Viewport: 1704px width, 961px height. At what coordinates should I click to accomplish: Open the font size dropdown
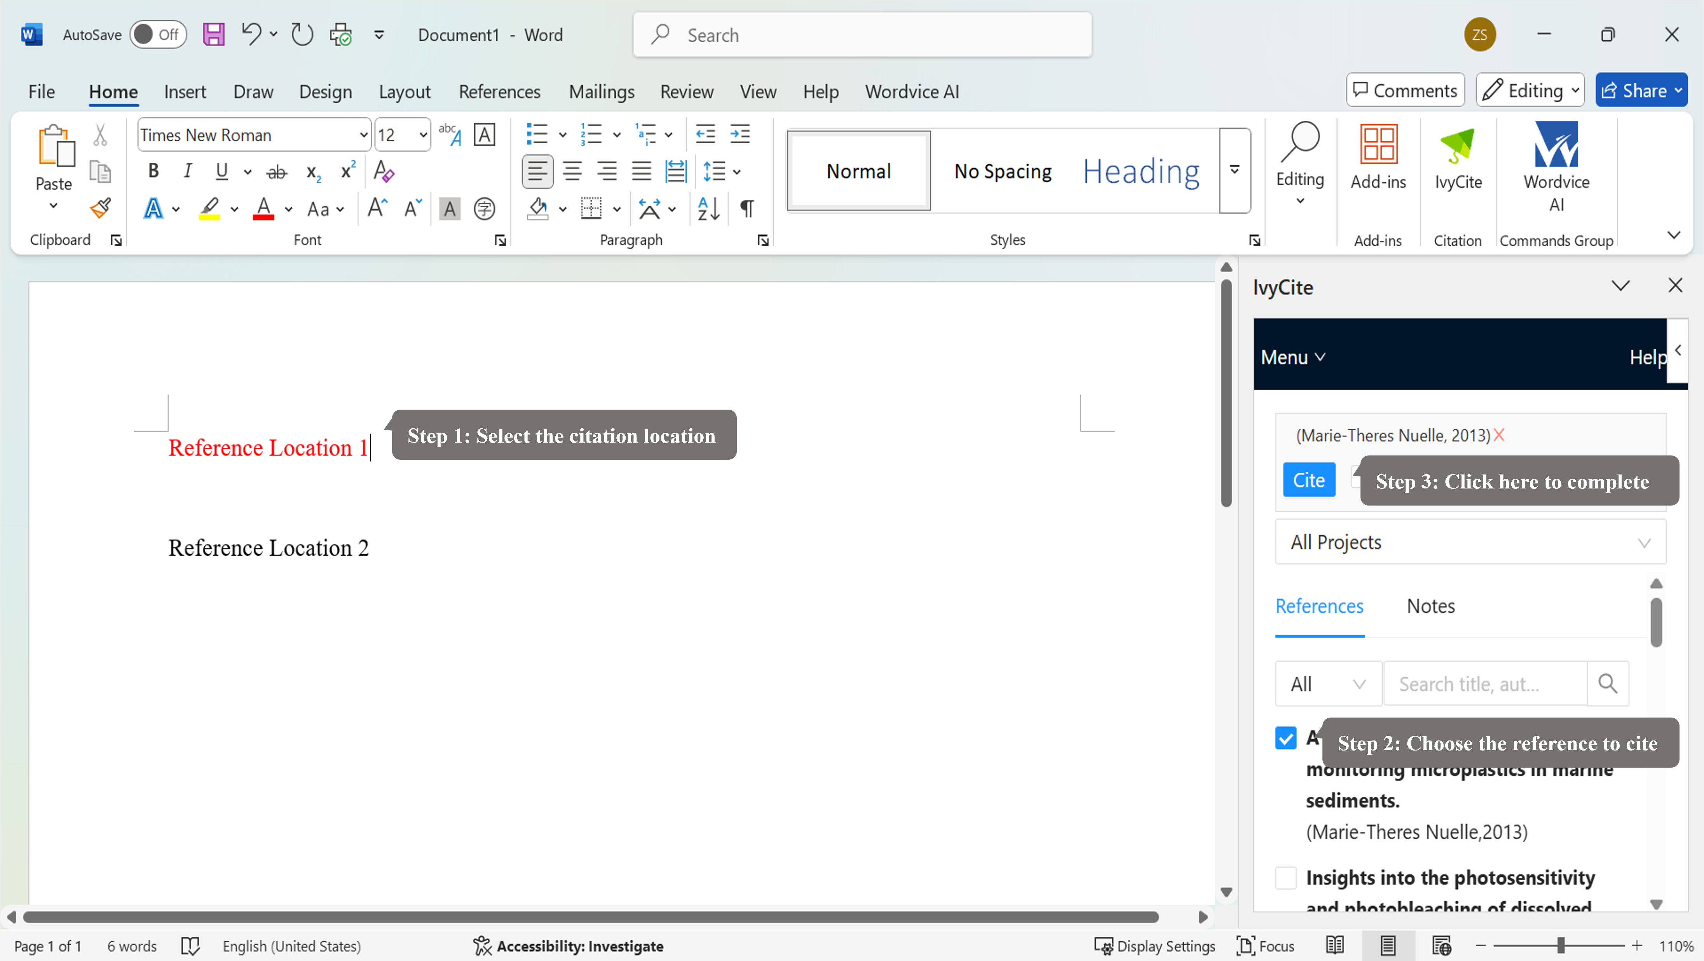[423, 135]
